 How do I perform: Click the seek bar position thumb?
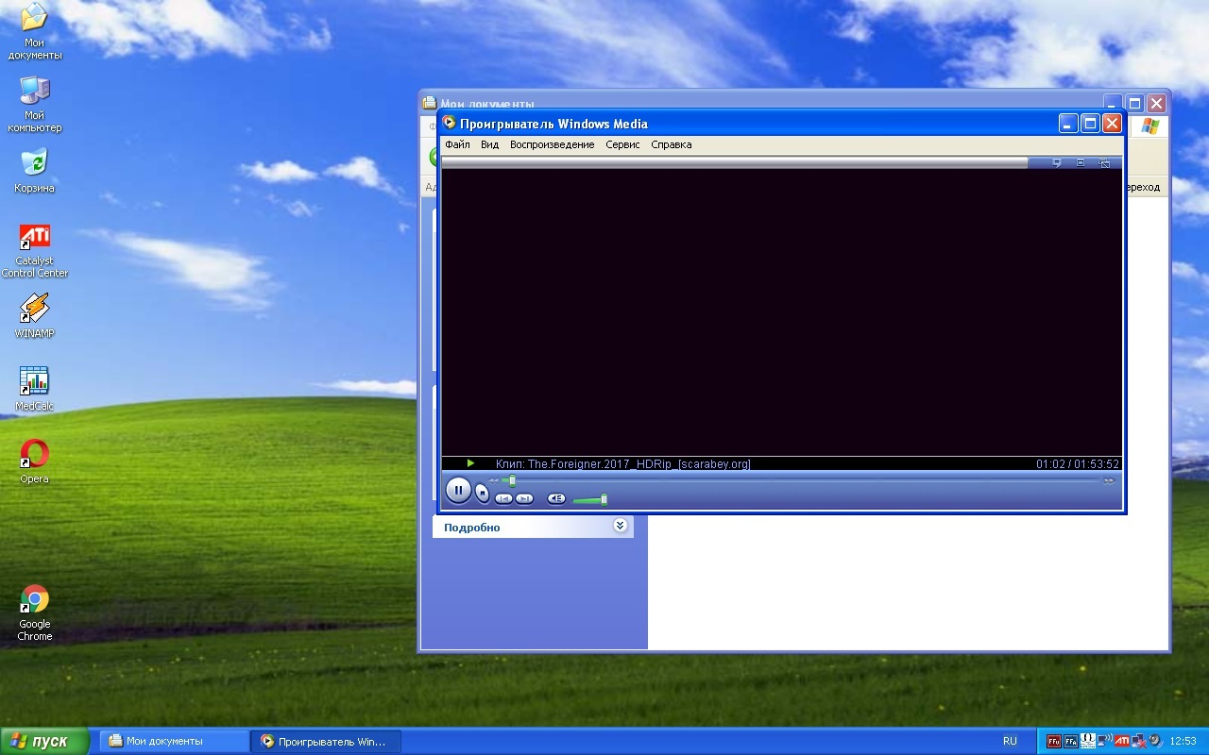pyautogui.click(x=512, y=480)
